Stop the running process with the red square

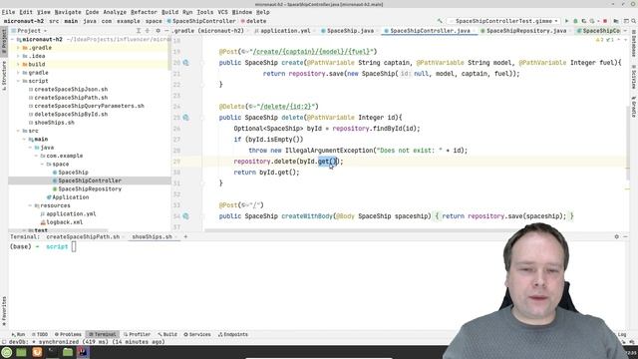pos(605,21)
